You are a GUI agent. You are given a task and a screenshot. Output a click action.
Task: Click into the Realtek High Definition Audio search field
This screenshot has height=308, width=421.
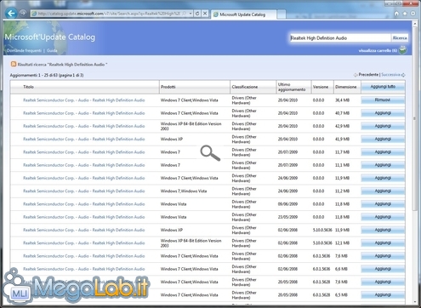click(340, 38)
